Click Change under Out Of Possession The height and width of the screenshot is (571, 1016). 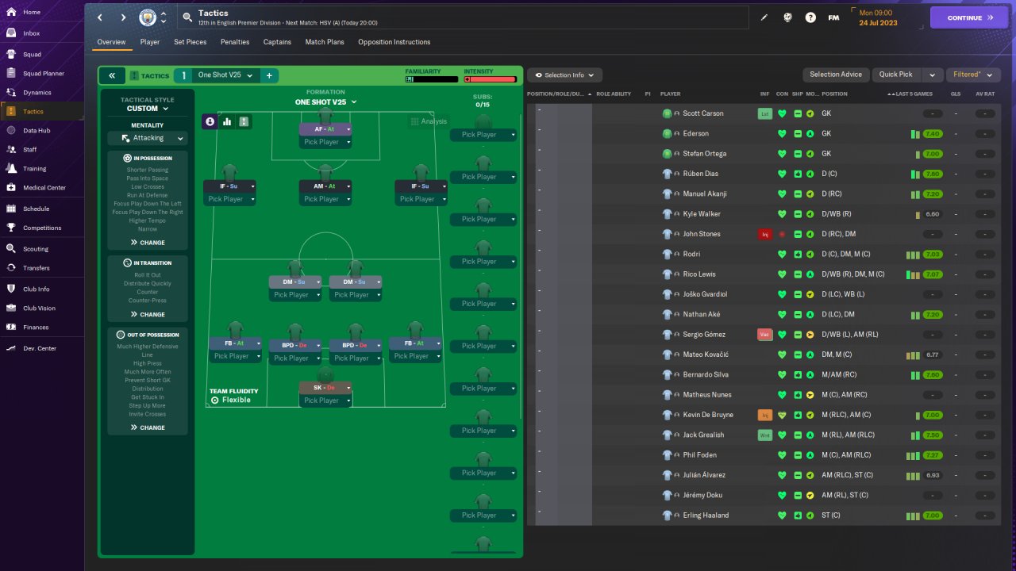[x=148, y=427]
